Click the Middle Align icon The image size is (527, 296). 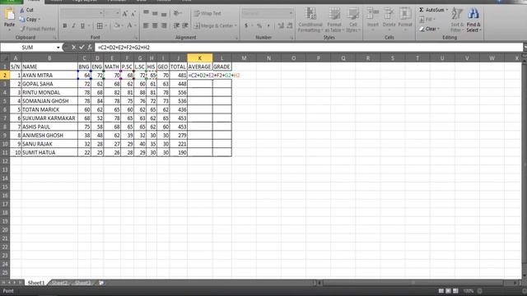point(155,13)
